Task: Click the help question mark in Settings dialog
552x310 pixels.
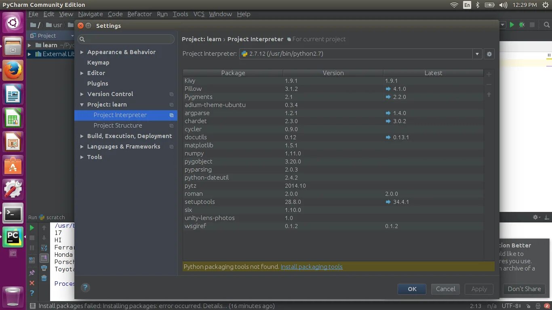Action: (85, 287)
